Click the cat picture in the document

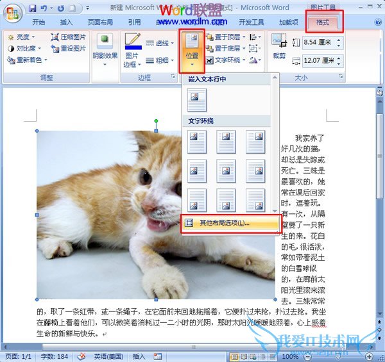156,215
